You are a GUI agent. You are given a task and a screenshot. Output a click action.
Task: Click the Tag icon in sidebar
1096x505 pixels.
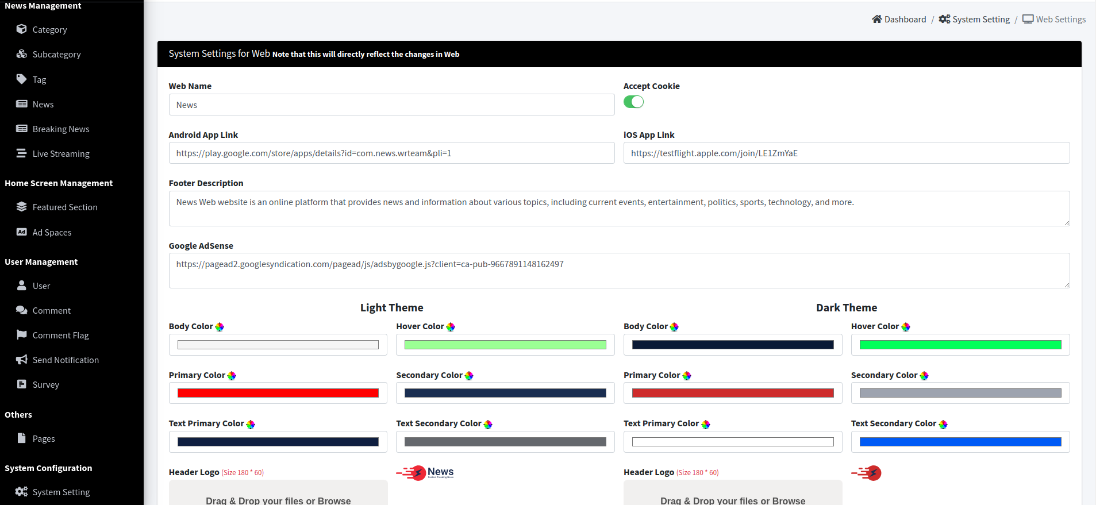point(22,79)
